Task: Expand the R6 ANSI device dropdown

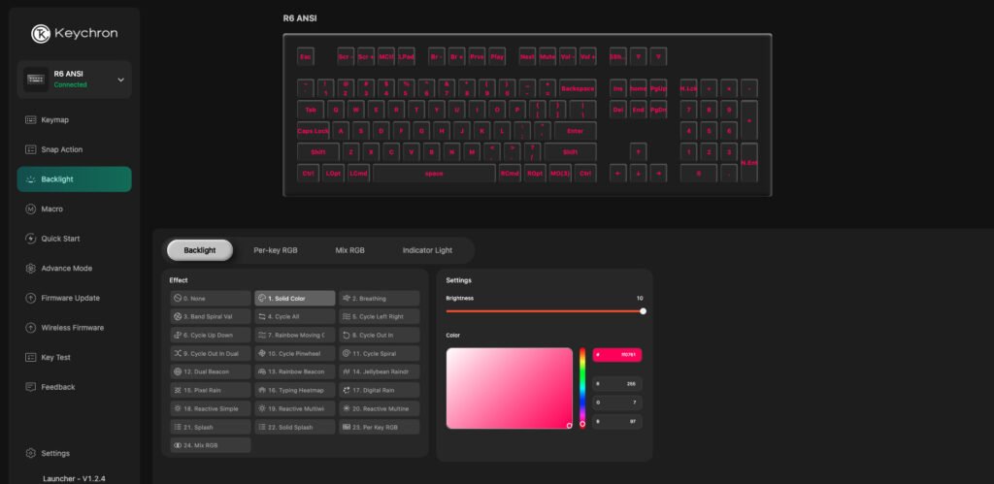Action: tap(120, 80)
